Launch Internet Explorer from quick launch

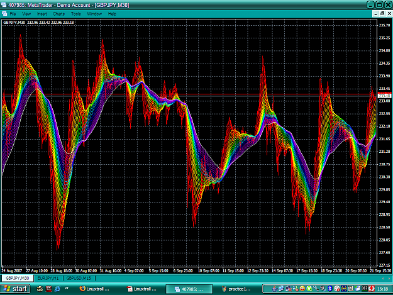[x=57, y=289]
